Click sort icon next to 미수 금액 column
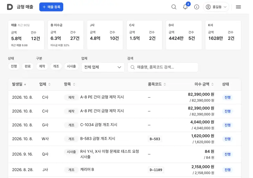The height and width of the screenshot is (178, 253). point(213,84)
